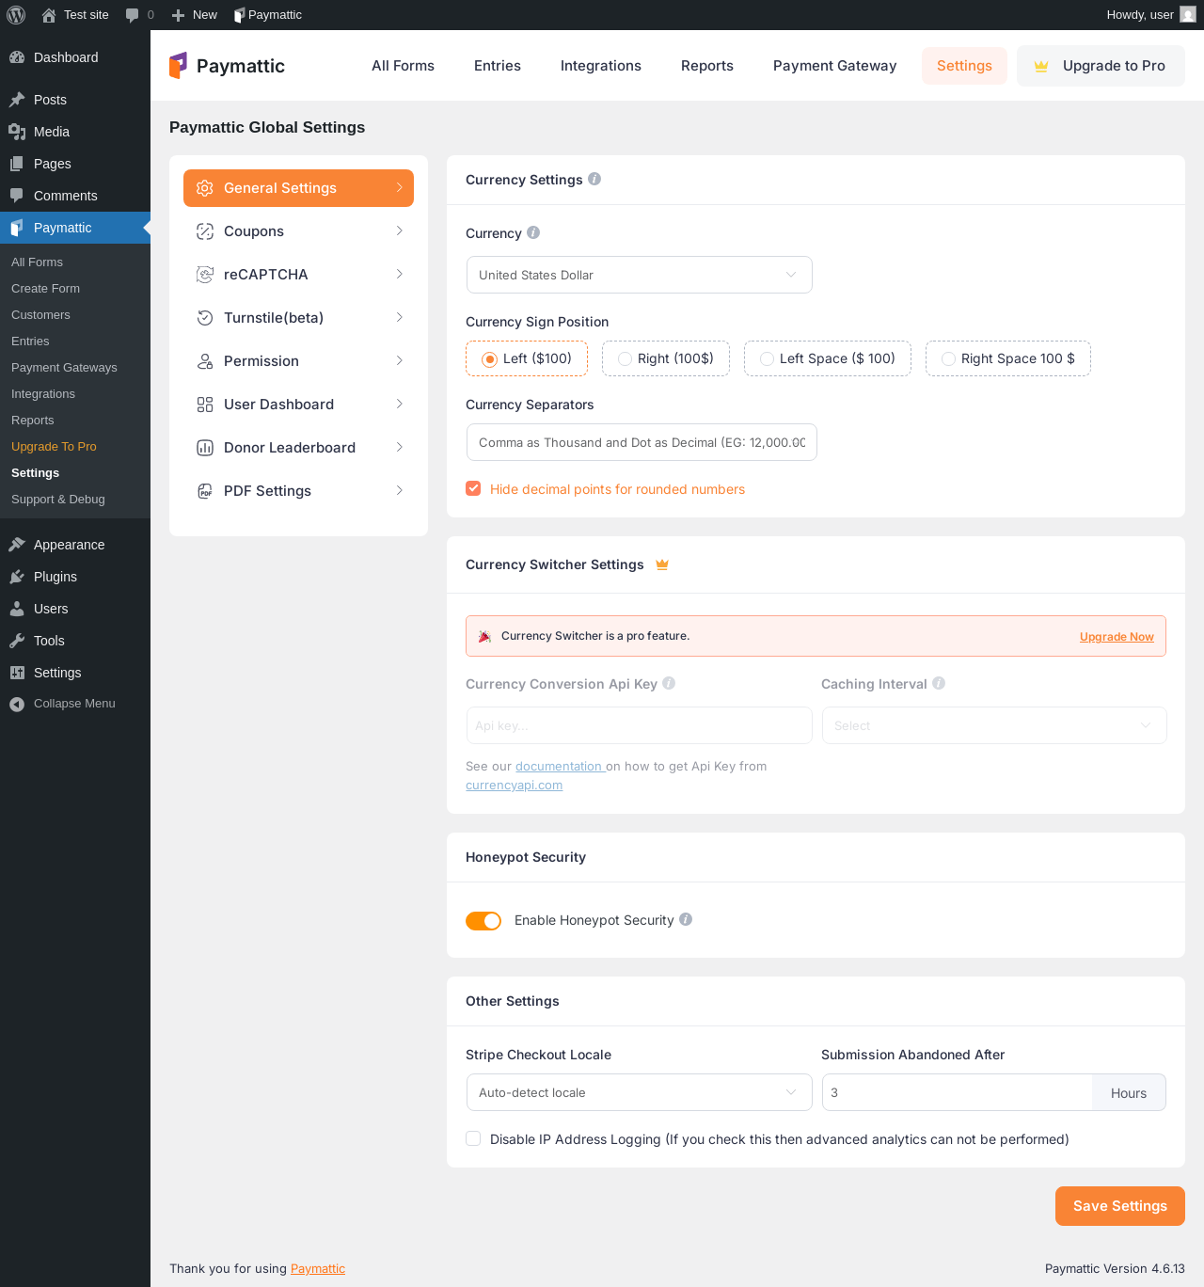The image size is (1204, 1287).
Task: Click the Coupons ticket icon
Action: click(205, 231)
